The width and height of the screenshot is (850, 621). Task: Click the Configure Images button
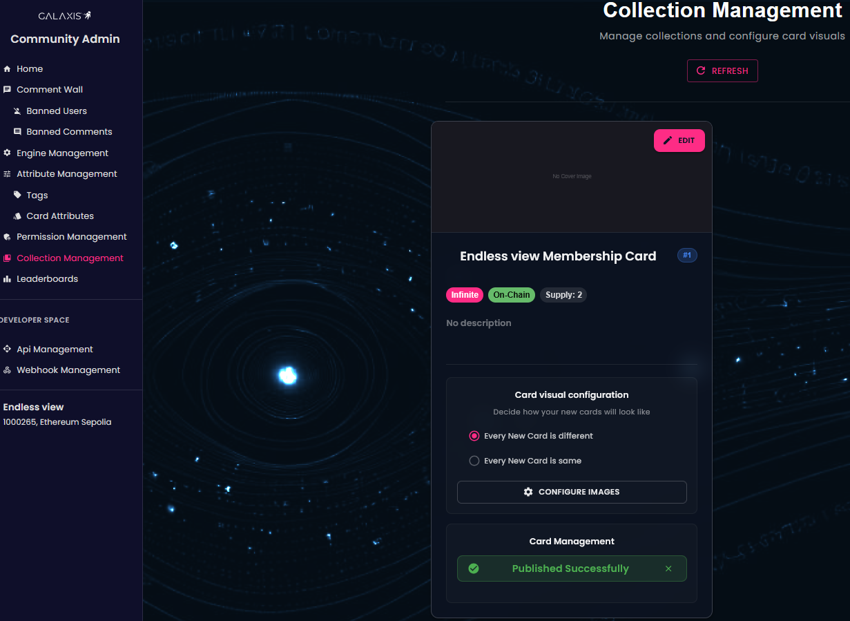[572, 492]
